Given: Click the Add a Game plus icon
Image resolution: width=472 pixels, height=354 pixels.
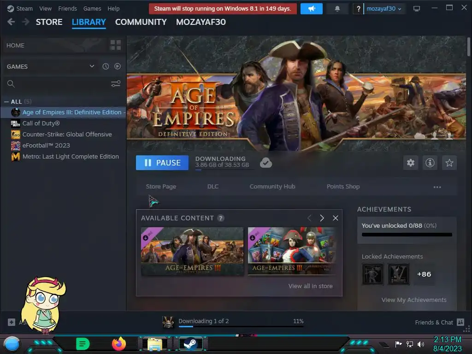Looking at the screenshot, I should click(x=12, y=322).
